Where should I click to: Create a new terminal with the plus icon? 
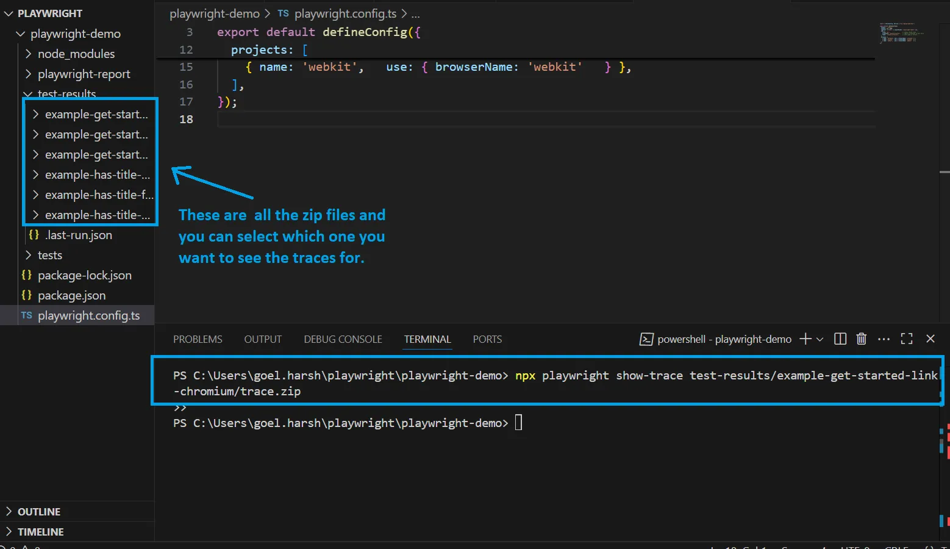(805, 339)
